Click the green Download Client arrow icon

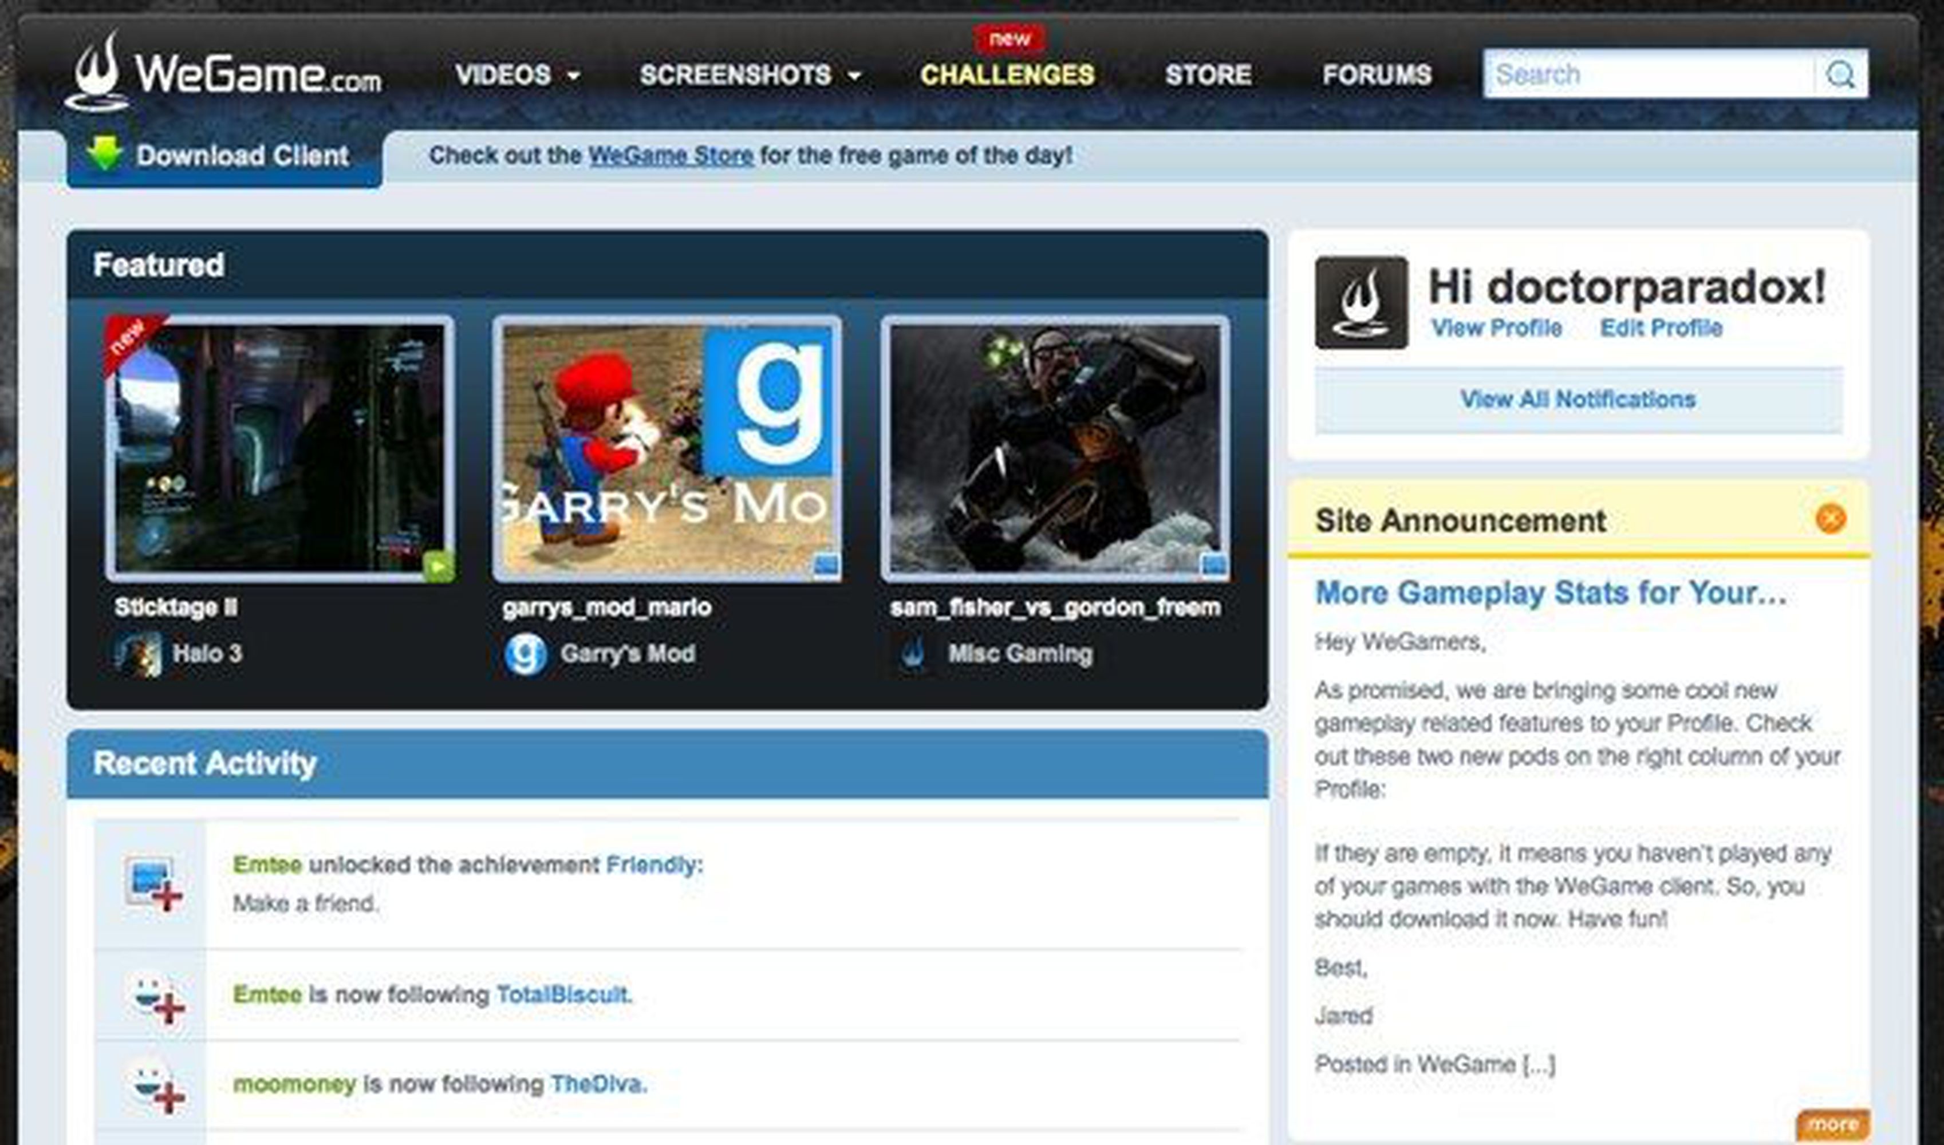click(104, 153)
